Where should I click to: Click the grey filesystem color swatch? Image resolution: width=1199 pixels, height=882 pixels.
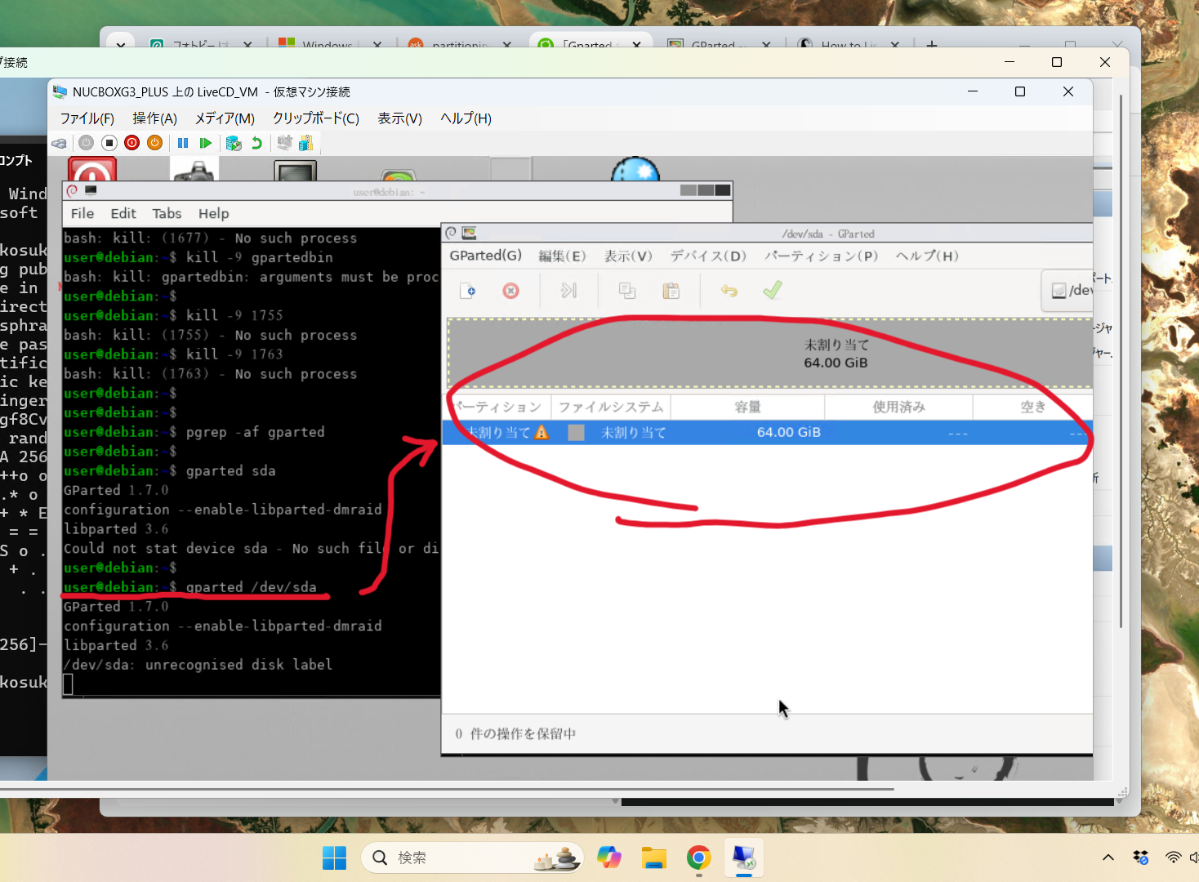[577, 432]
